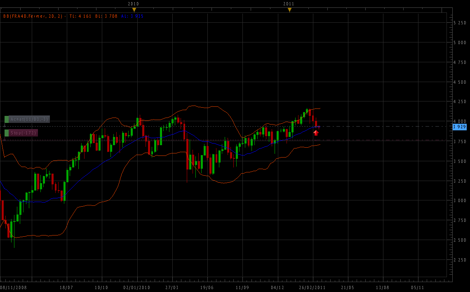Click the BB(FRA40.Fermer, 20, 2) indicator title

(33, 16)
